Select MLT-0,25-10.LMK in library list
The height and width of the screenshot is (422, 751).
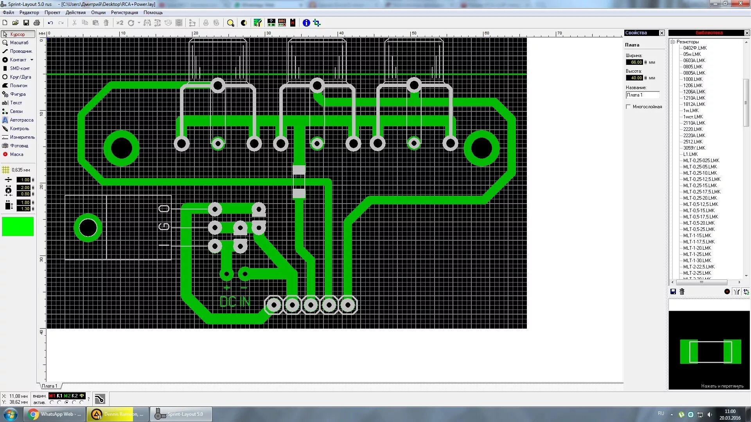point(700,173)
